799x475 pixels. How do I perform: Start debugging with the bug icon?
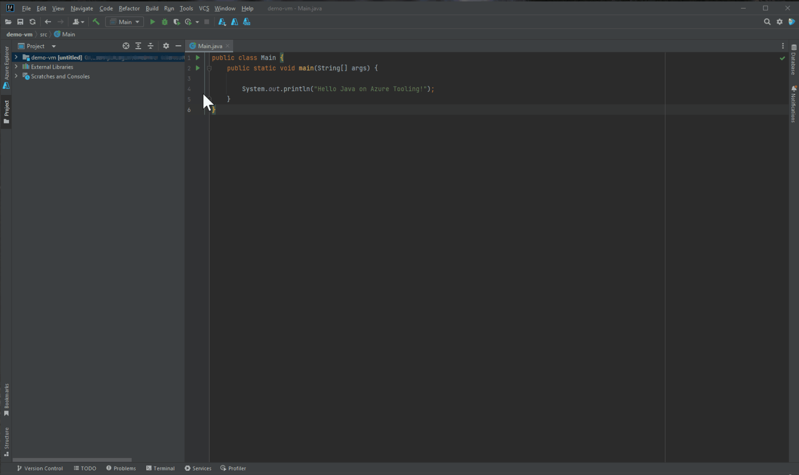click(x=164, y=22)
